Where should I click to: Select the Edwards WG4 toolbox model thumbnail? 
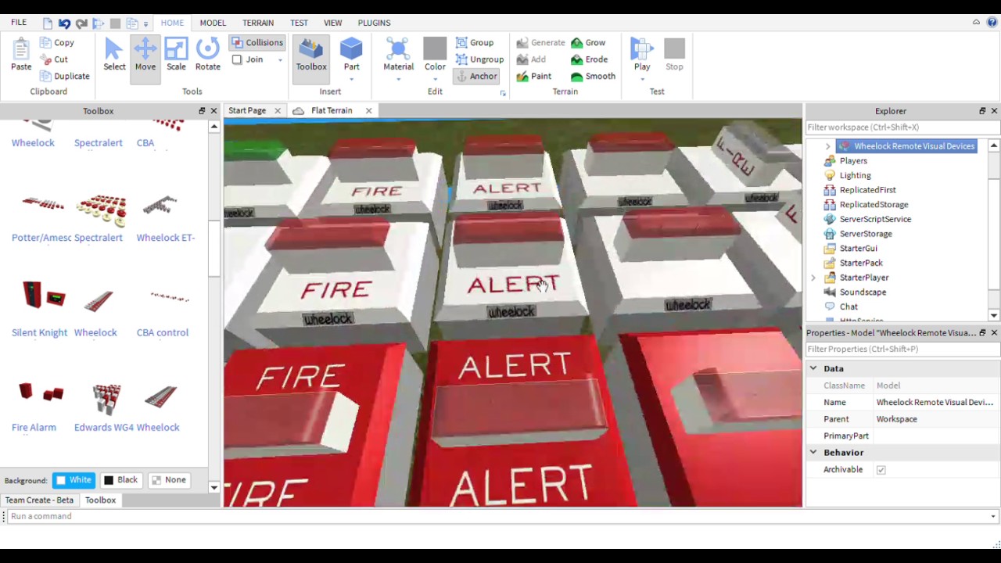[106, 397]
